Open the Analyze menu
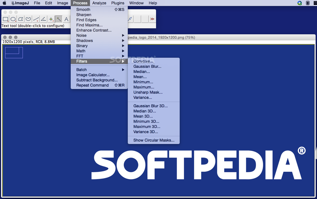The height and width of the screenshot is (199, 317). click(99, 3)
